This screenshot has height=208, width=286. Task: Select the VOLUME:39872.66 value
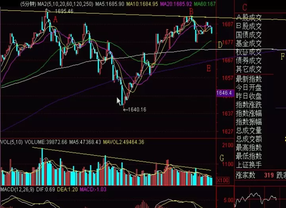coord(46,142)
